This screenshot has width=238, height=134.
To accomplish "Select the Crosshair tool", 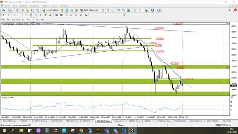I will pos(9,15).
